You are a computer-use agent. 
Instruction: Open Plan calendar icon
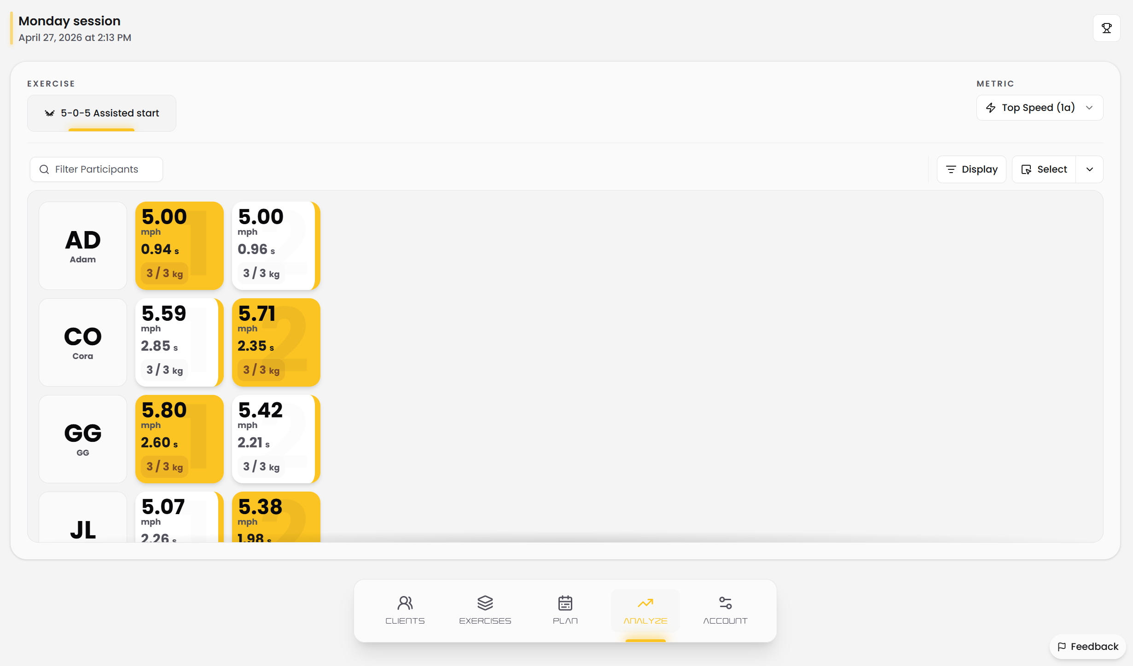pos(565,602)
